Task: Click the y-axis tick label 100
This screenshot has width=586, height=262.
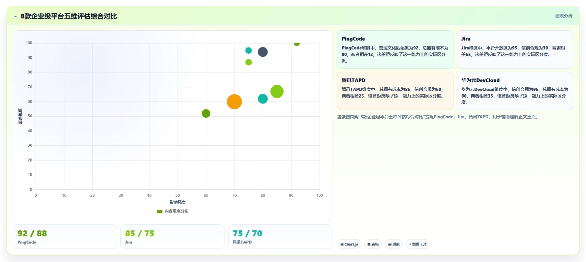Action: coord(29,43)
